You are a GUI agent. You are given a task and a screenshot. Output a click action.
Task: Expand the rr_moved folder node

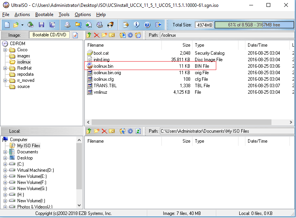click(5, 81)
